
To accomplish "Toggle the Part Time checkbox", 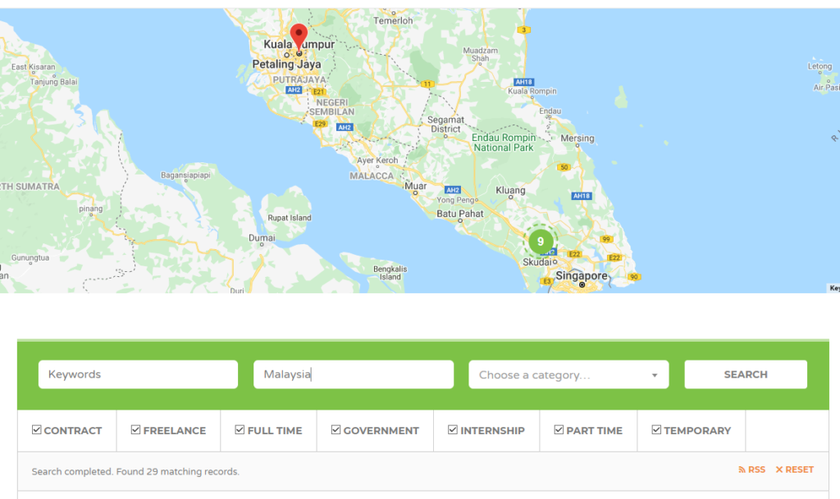I will click(x=559, y=430).
